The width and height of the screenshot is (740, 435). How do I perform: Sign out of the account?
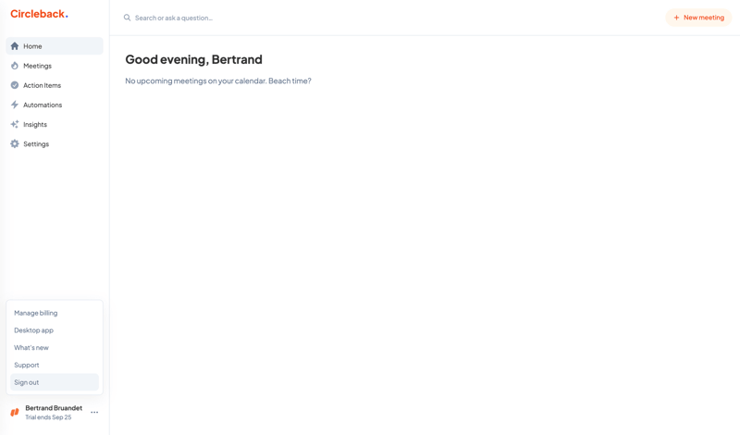coord(55,382)
